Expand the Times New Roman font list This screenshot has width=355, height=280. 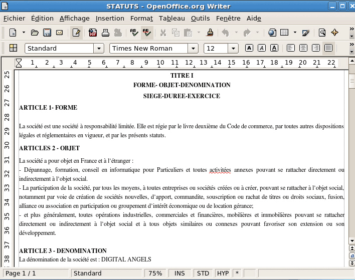[x=193, y=49]
